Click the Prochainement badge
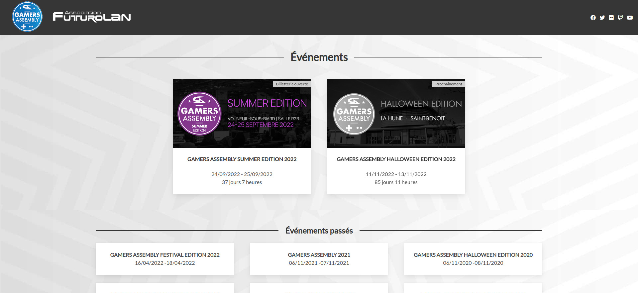638x293 pixels. [x=449, y=84]
